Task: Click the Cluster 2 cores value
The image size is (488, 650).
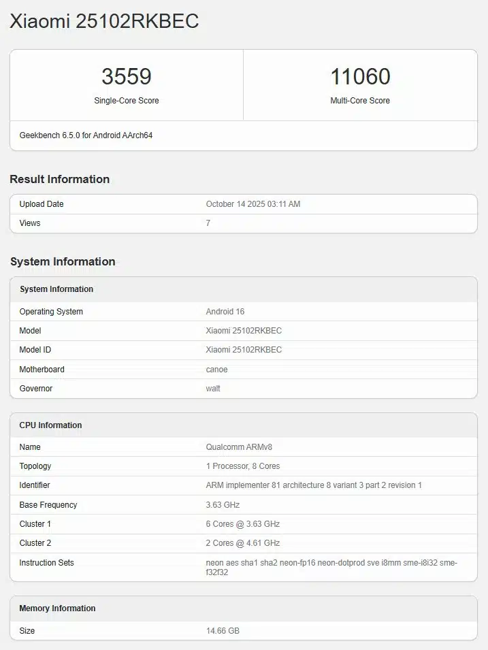Action: 242,543
